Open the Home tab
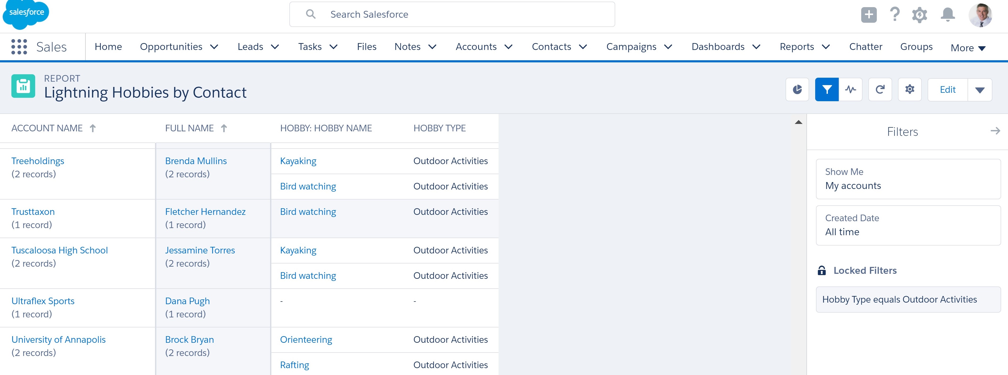The width and height of the screenshot is (1008, 375). pyautogui.click(x=108, y=47)
